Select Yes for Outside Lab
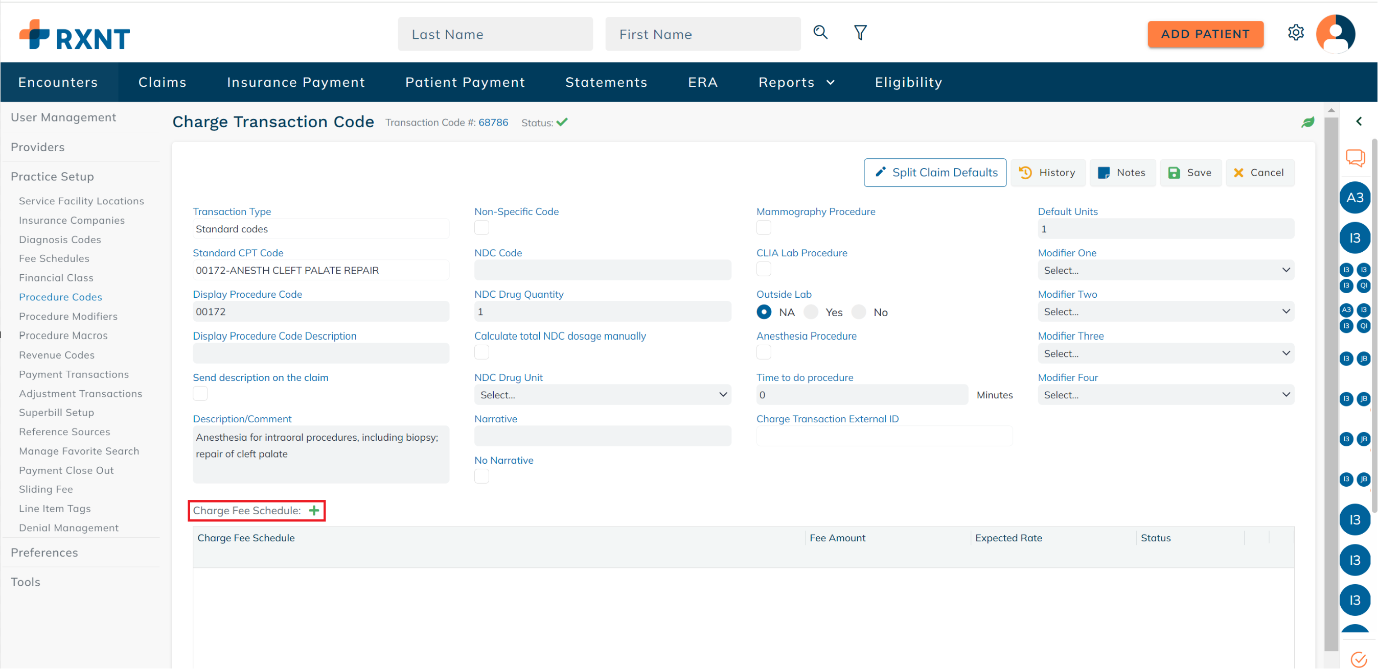The height and width of the screenshot is (669, 1378). pyautogui.click(x=811, y=312)
